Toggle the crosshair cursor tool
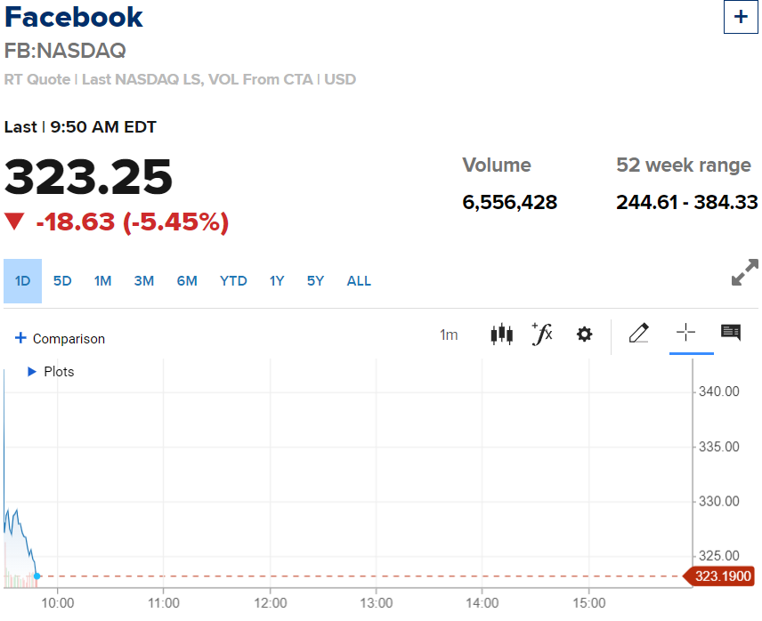 (685, 333)
